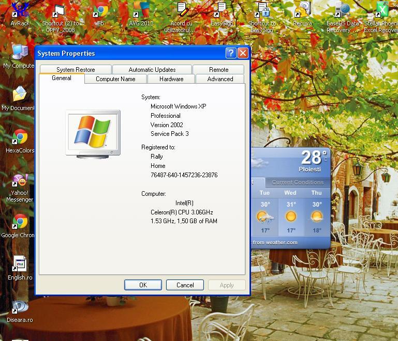Image resolution: width=398 pixels, height=341 pixels.
Task: Select Current Conditions in weather gadget
Action: click(298, 182)
